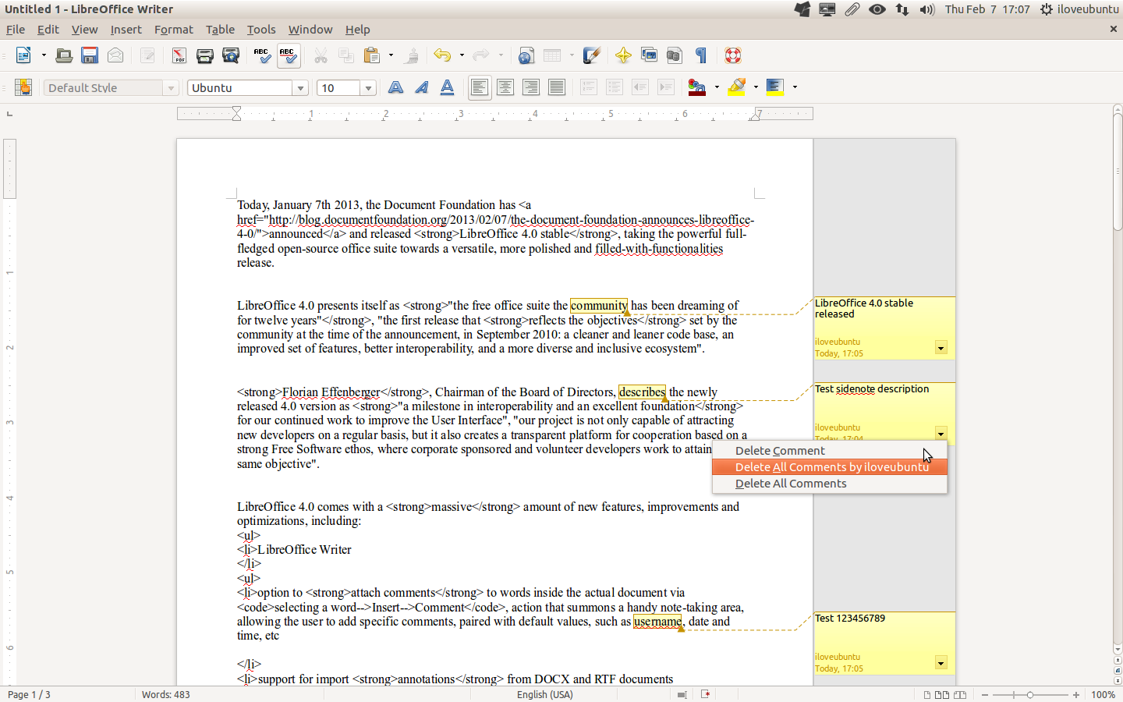Open menu arrow on 'Test 123456789' comment
Screen dimensions: 1123x702
point(941,663)
